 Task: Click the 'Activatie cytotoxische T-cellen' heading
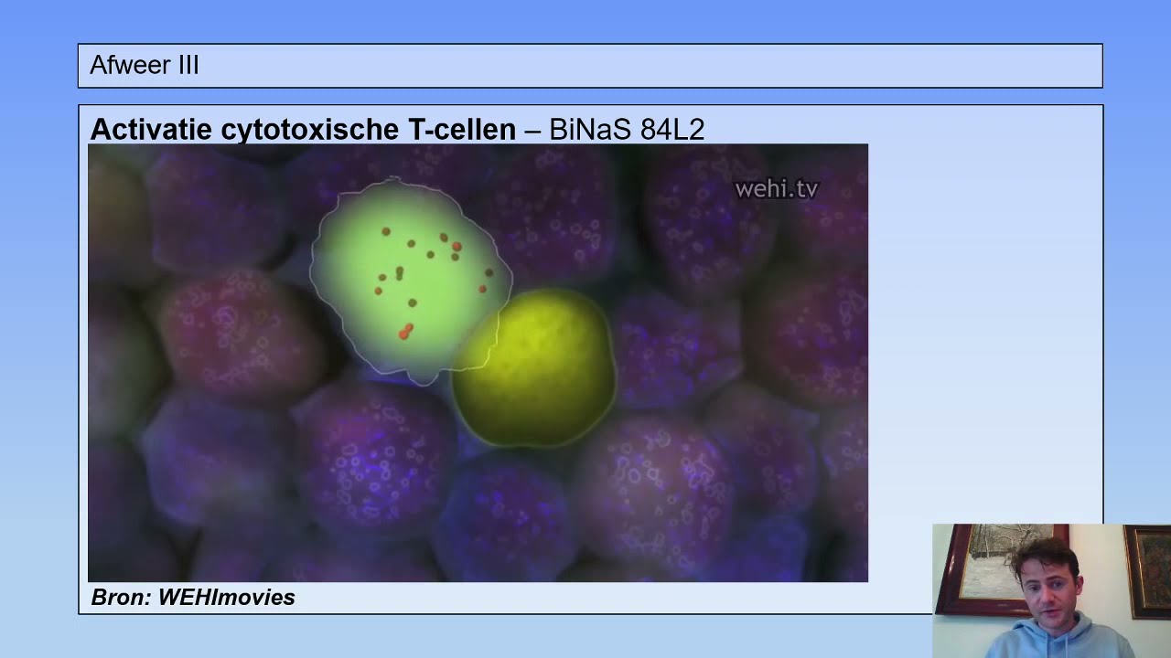point(303,130)
